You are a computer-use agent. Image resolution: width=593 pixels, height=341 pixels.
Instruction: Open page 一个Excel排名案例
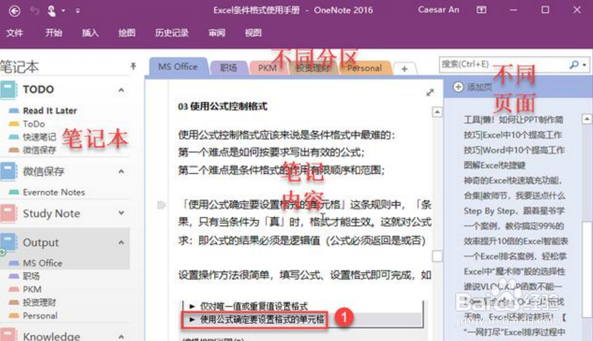[515, 256]
